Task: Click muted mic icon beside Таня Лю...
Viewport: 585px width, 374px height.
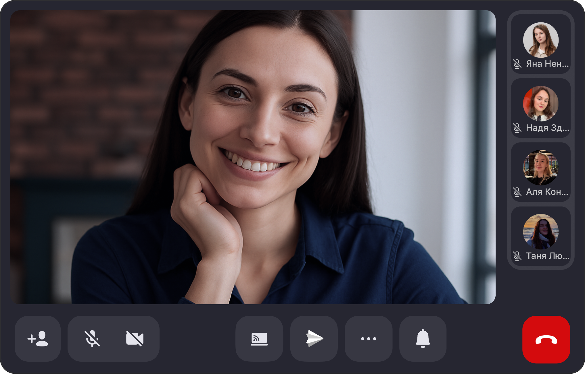Action: (517, 256)
